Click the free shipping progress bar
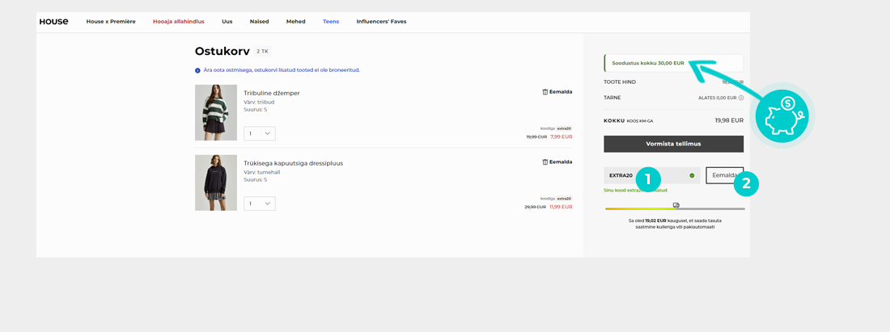The width and height of the screenshot is (890, 332). tap(639, 209)
